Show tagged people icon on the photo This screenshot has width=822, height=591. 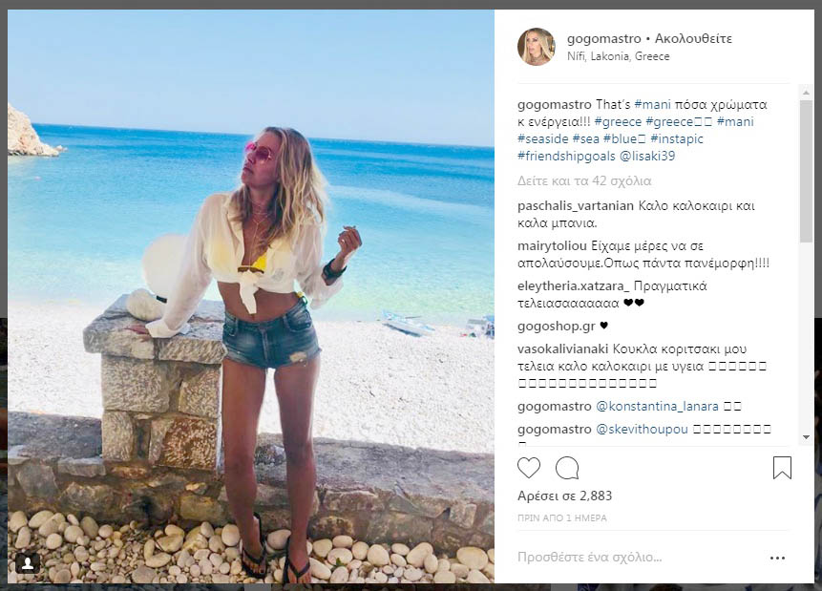[28, 563]
